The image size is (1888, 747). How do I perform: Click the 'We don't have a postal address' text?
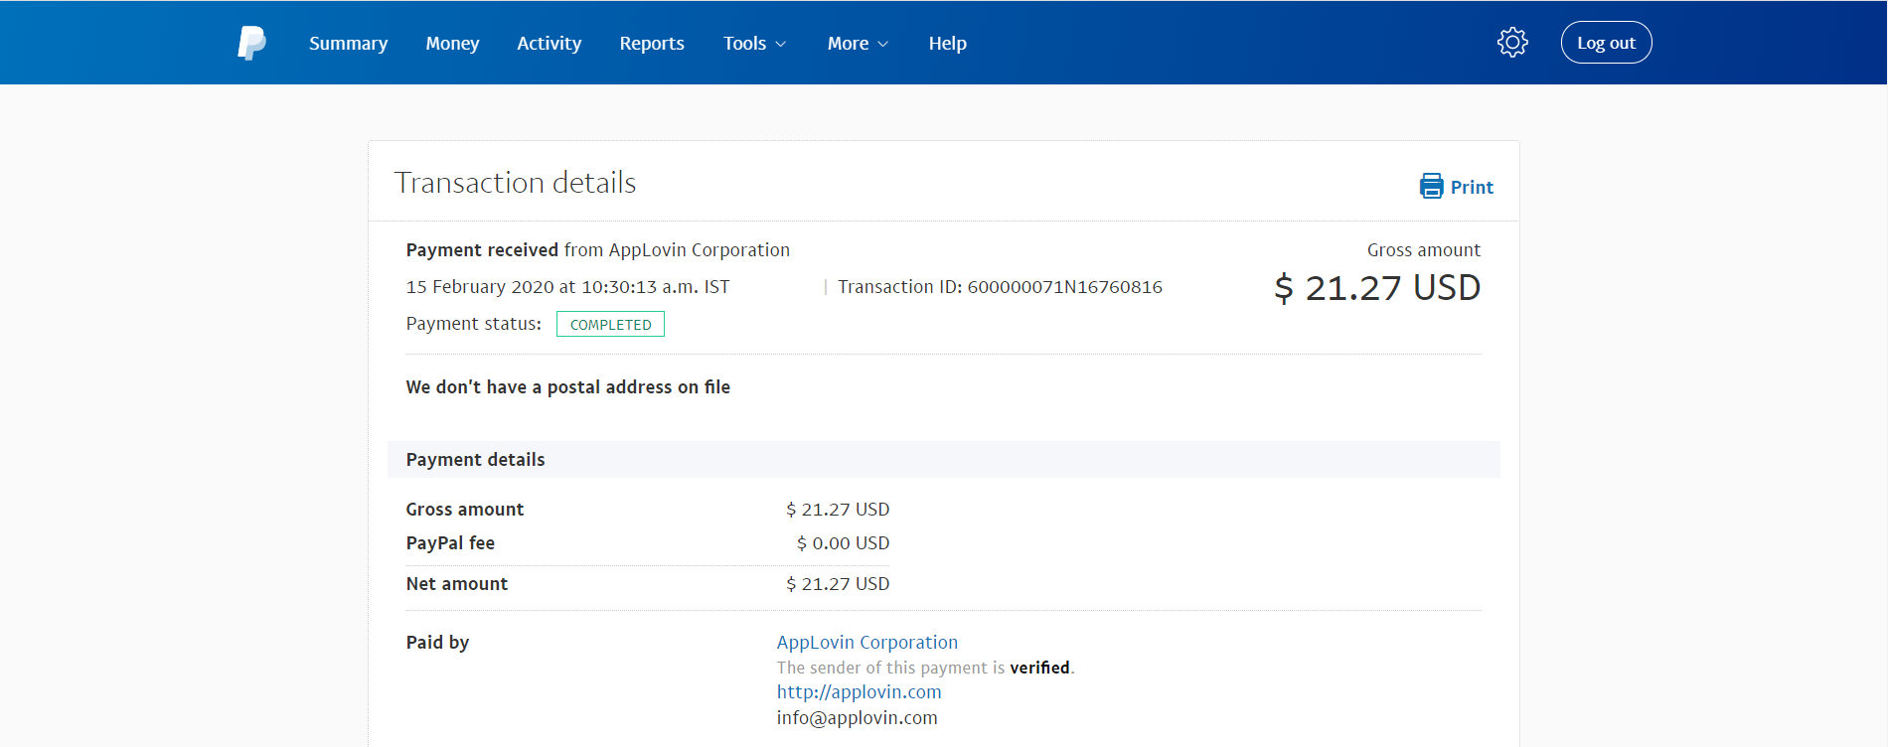click(x=567, y=387)
